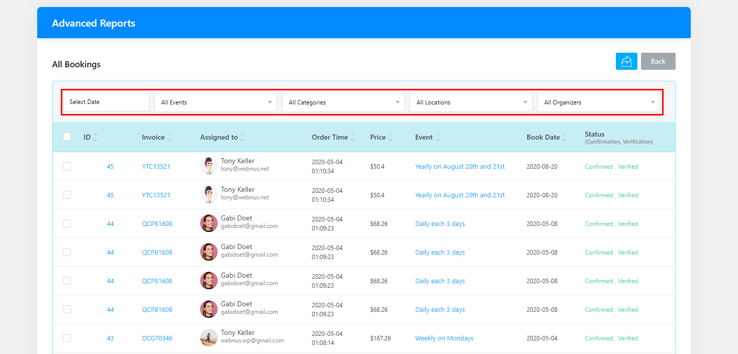Click the All Bookings heading
This screenshot has height=354, width=738.
[76, 64]
